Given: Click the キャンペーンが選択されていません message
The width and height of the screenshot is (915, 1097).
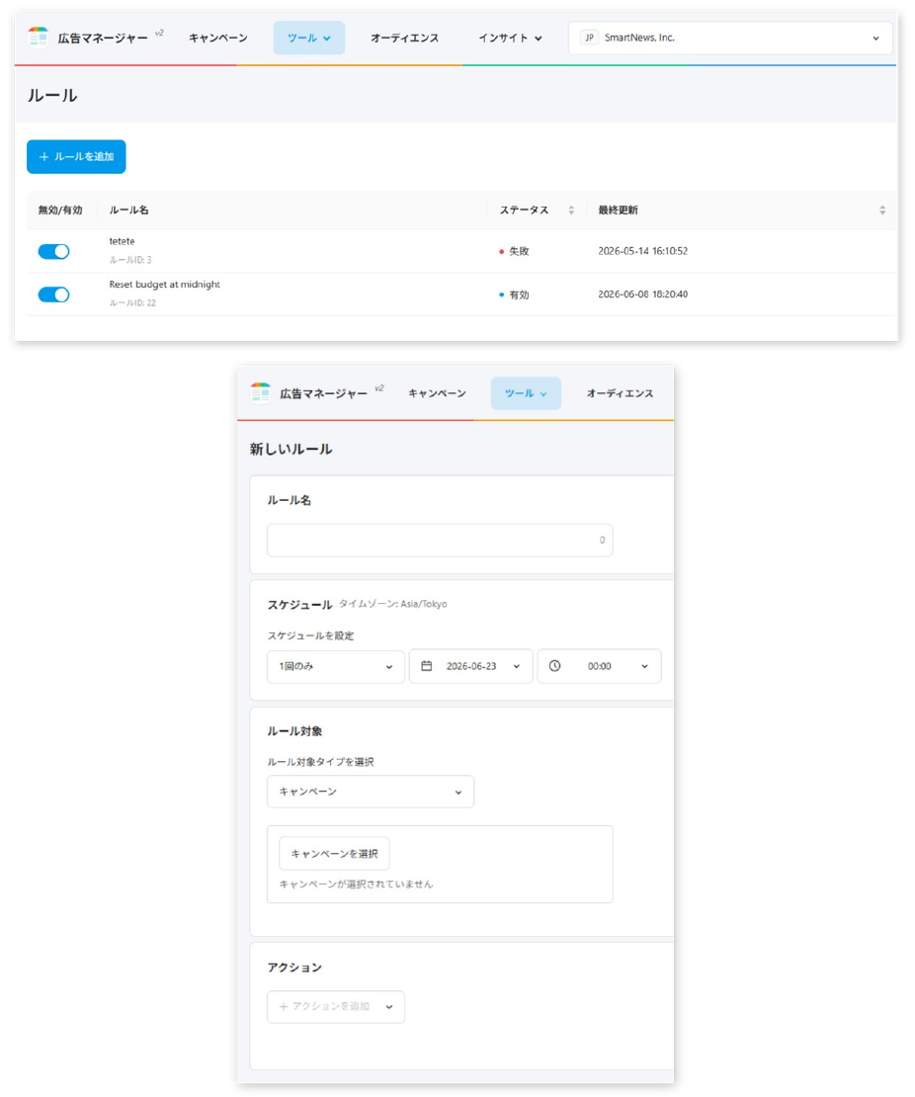Looking at the screenshot, I should pos(356,885).
